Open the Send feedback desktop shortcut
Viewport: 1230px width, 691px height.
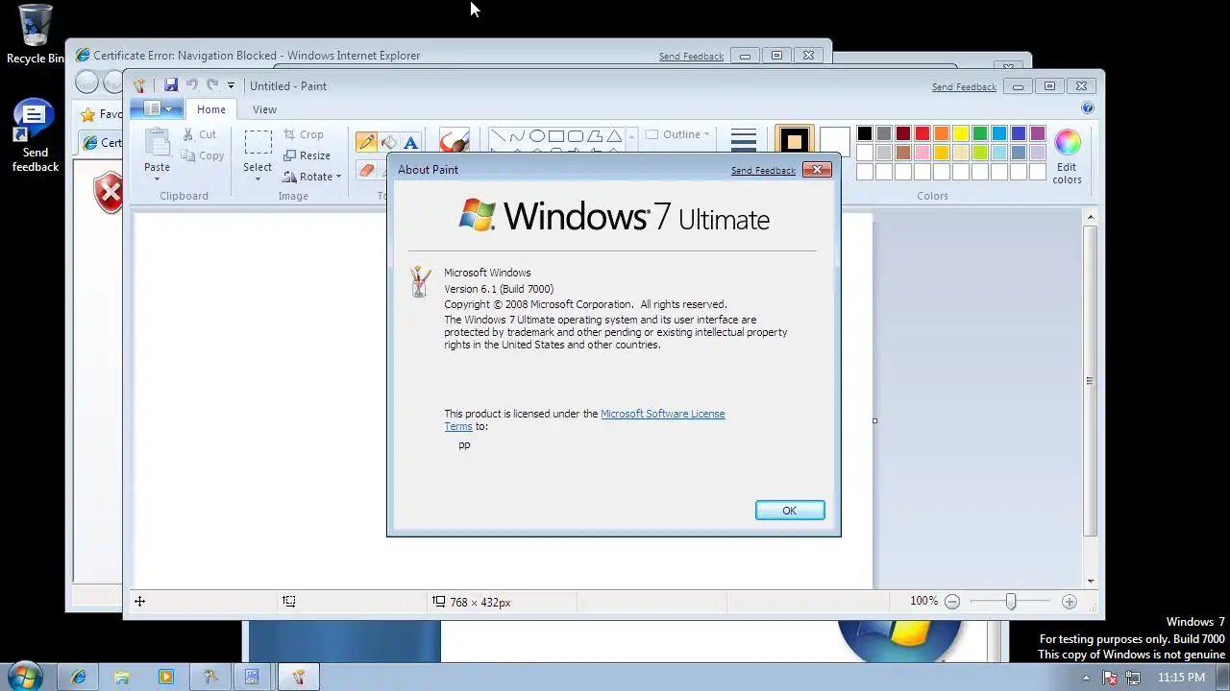(x=35, y=136)
